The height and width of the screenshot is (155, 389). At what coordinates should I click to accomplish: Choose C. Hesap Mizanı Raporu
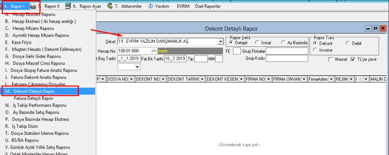click(x=48, y=28)
